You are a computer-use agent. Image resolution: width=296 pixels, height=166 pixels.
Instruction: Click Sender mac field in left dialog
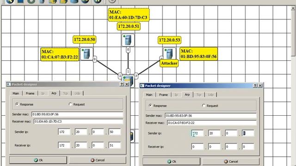click(77, 114)
